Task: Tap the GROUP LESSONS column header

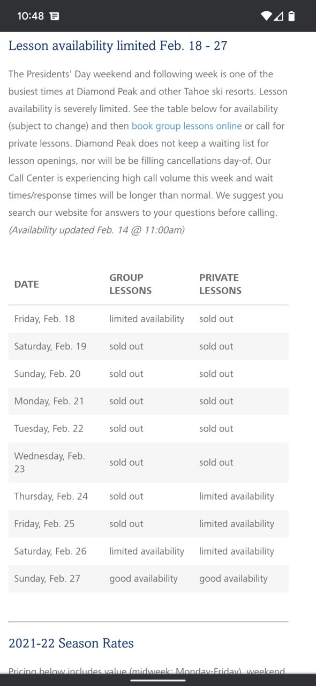Action: coord(130,284)
